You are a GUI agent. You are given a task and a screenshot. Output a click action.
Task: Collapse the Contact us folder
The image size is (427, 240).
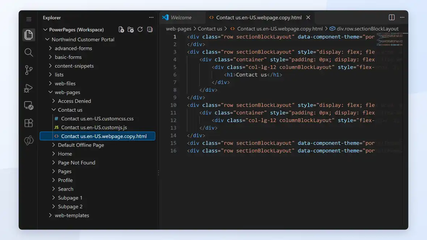point(54,110)
